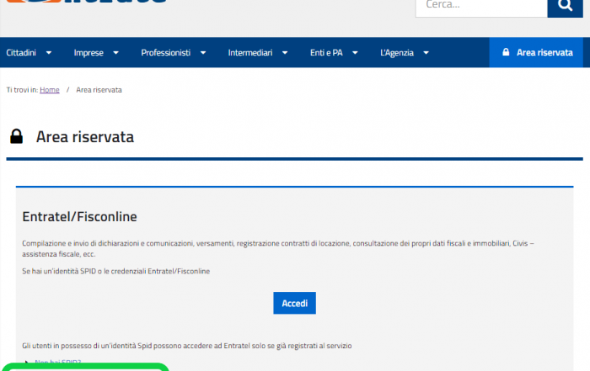Click the padlock icon in Area riservata nav button
Viewport: 590px width, 371px height.
(506, 52)
